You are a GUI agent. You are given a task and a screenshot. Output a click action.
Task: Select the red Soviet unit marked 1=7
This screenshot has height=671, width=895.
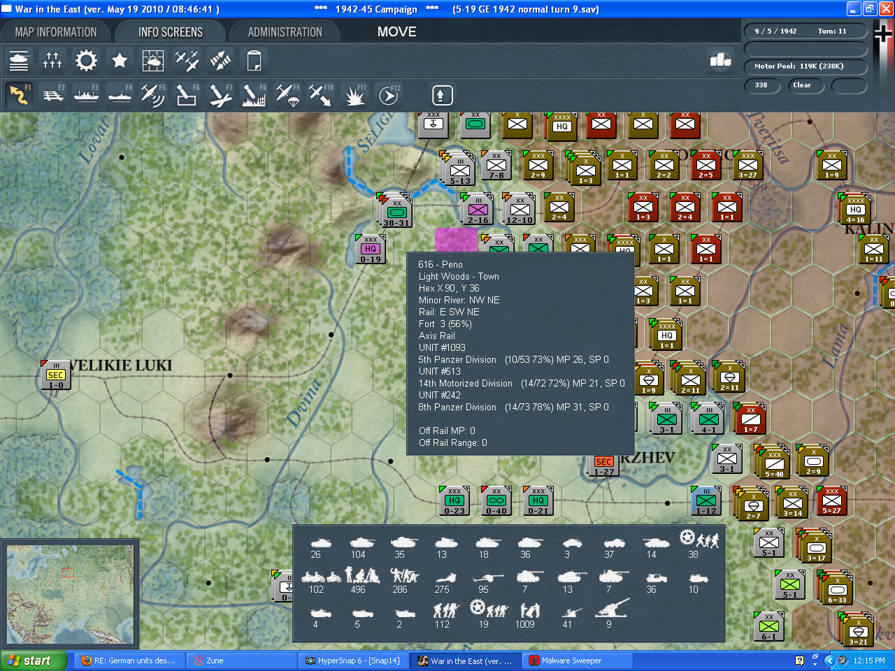(750, 419)
